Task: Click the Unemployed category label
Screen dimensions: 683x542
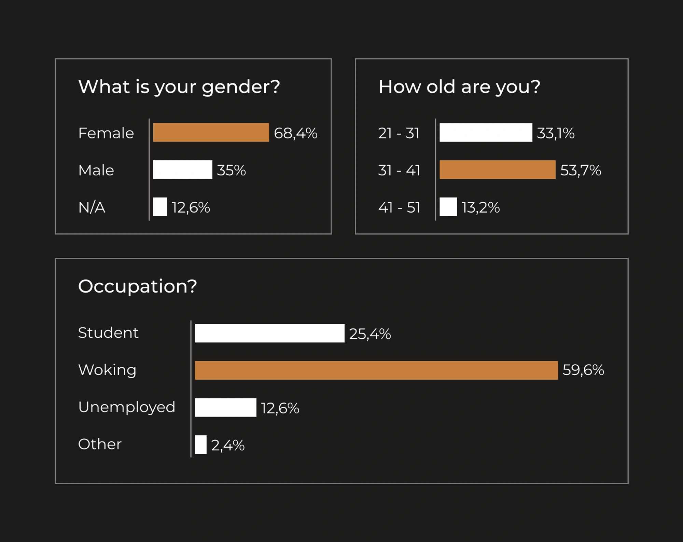Action: click(x=127, y=407)
